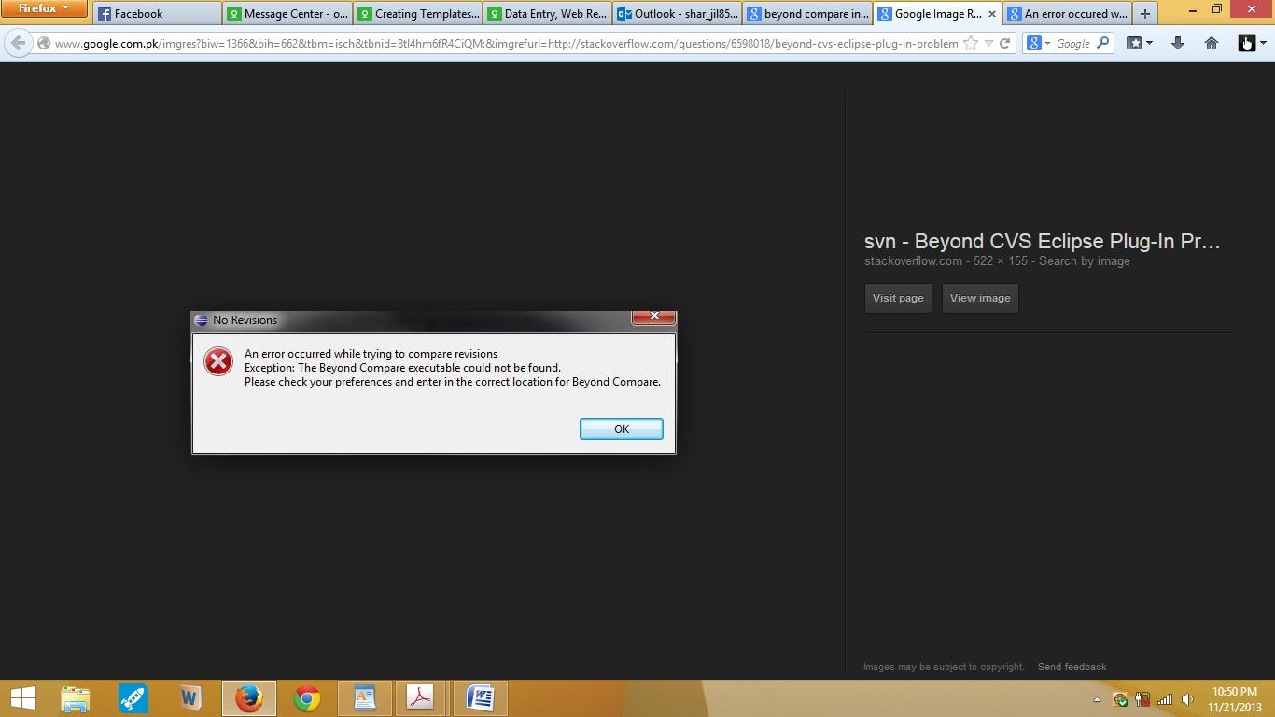Switch to the beyond compare in... tab
The height and width of the screenshot is (717, 1275).
tap(808, 14)
